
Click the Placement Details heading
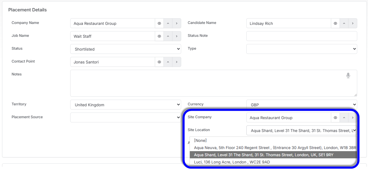[28, 10]
